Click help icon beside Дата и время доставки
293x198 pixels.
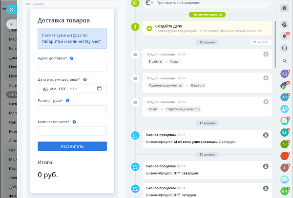[x=85, y=79]
